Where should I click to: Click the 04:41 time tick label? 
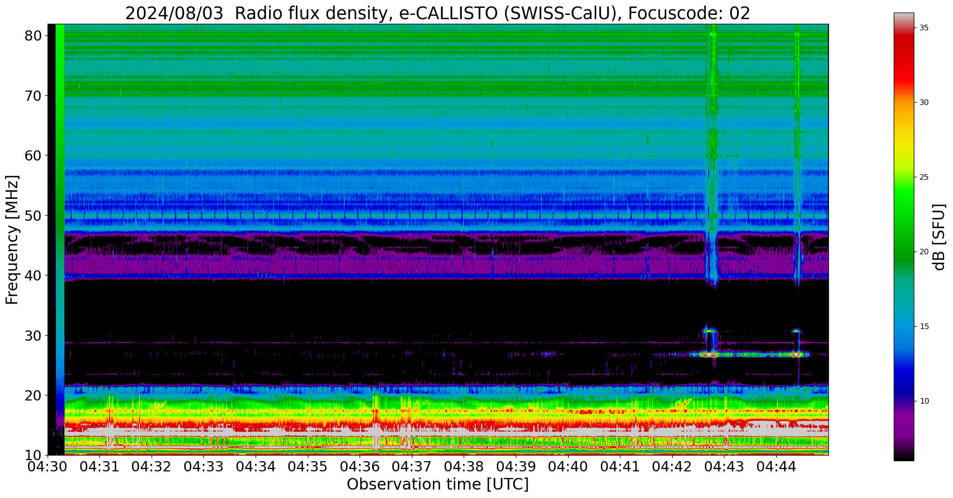click(x=620, y=467)
